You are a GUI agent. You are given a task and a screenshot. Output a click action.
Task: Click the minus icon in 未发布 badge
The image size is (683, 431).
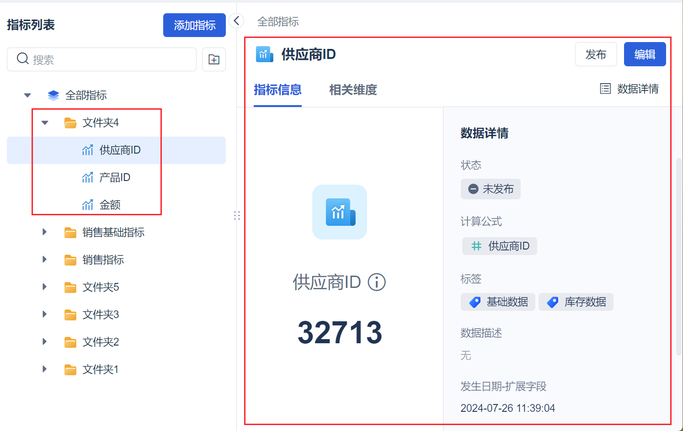474,189
